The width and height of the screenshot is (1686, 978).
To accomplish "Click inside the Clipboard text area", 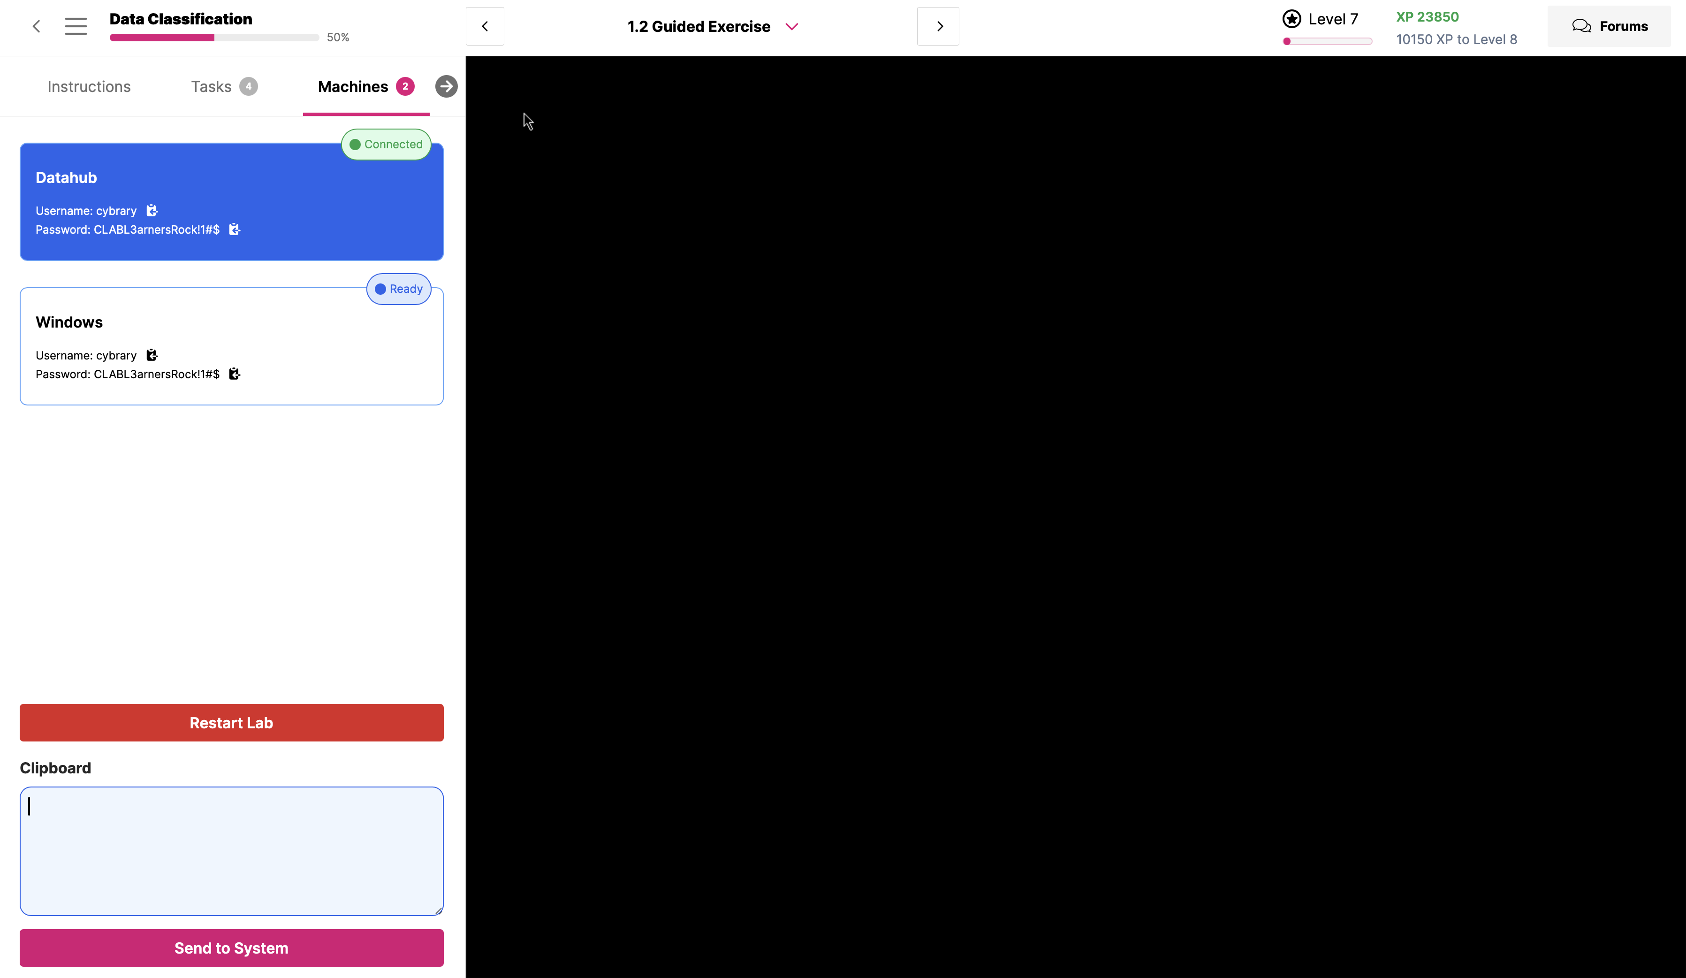I will pos(231,851).
